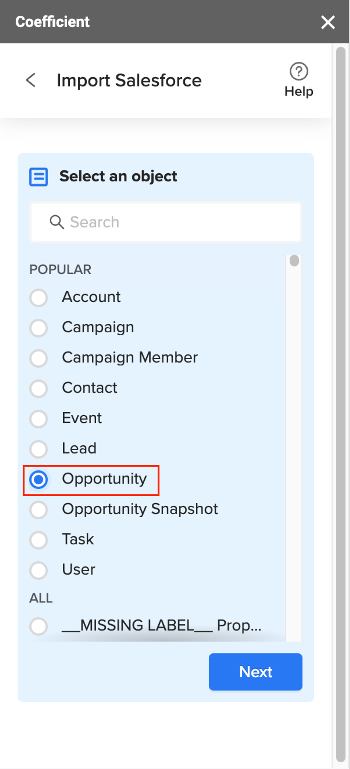The height and width of the screenshot is (769, 350).
Task: Select the Account radio button
Action: point(38,298)
